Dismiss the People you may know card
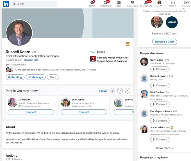191x161 pixels. click(x=128, y=91)
